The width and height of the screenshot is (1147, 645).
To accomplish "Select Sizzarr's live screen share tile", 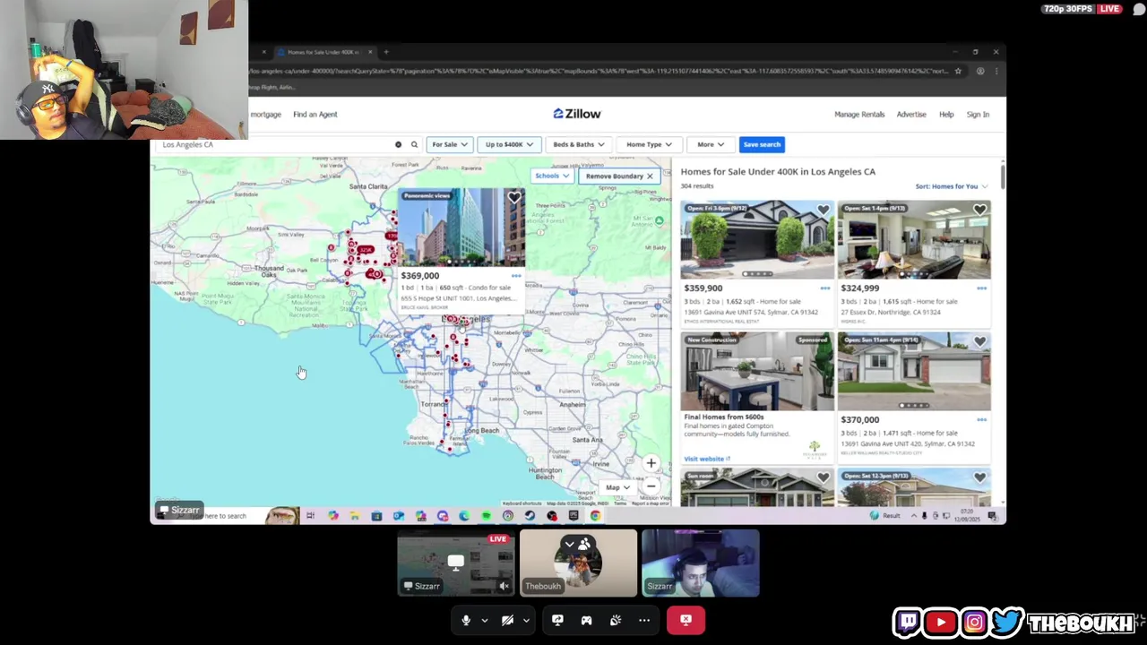I will click(x=455, y=563).
